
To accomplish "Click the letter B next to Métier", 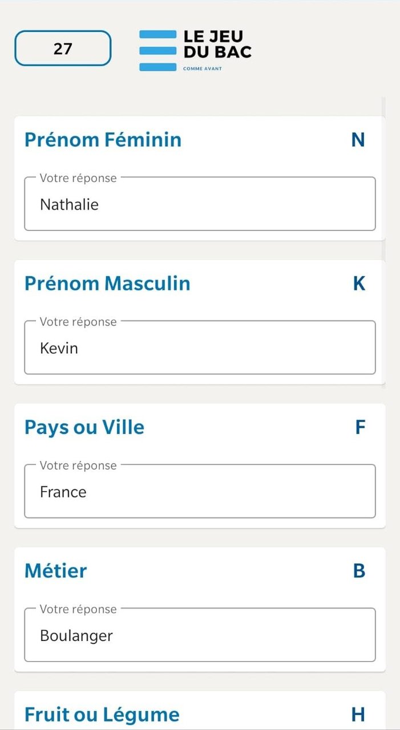I will tap(359, 571).
